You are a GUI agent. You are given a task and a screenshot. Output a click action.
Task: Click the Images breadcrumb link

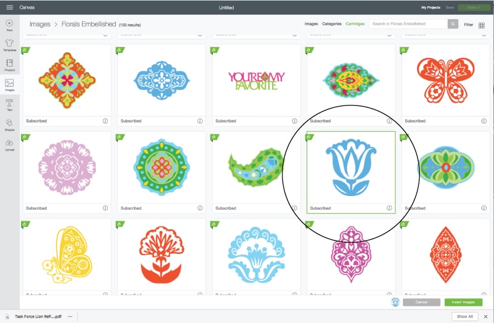tap(39, 24)
